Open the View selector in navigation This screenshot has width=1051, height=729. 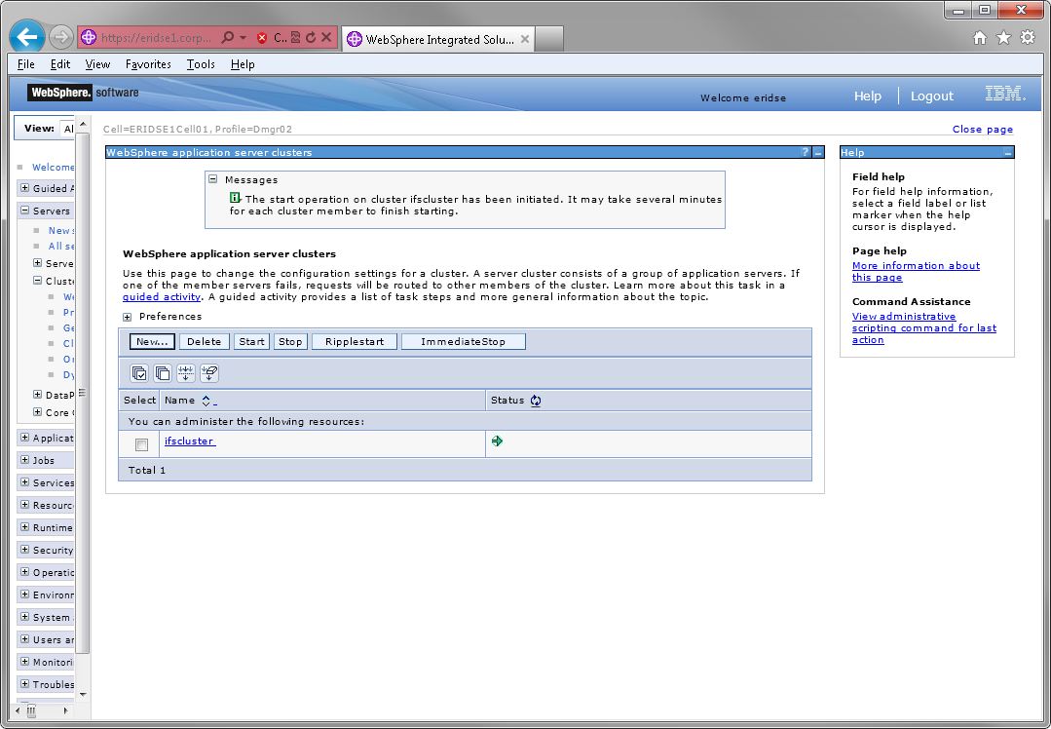tap(67, 129)
